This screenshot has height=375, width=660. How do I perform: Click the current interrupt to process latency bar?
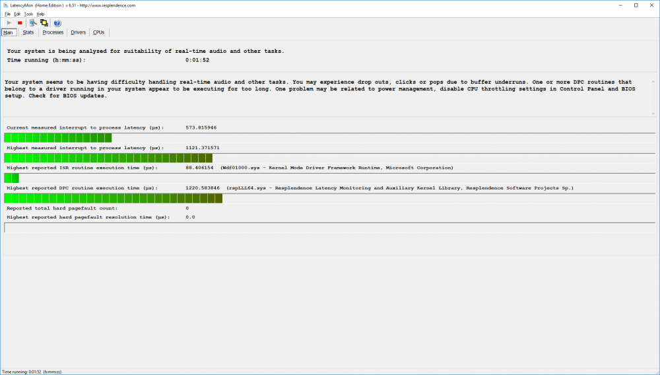[x=329, y=137]
